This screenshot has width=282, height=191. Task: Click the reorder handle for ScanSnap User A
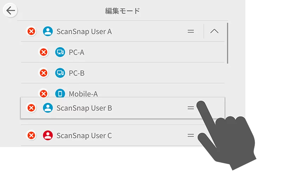pos(191,31)
